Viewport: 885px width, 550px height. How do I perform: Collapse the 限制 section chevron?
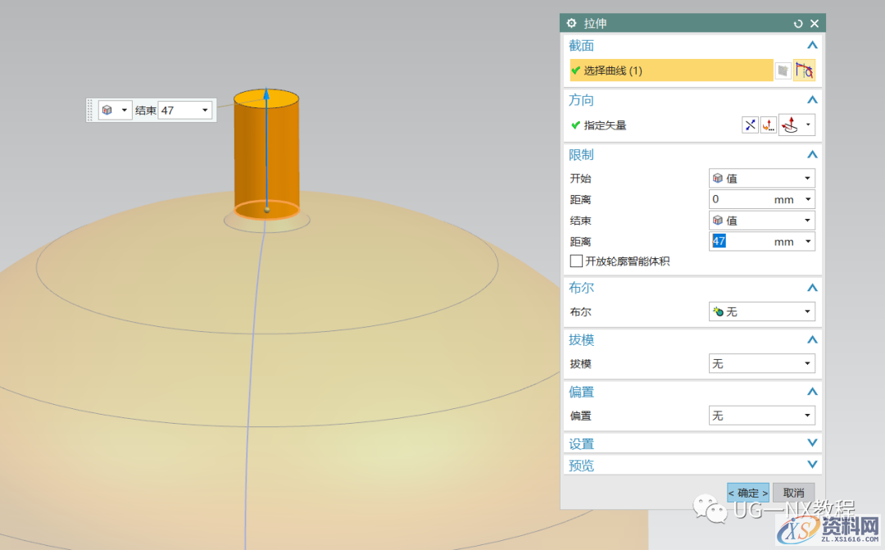pyautogui.click(x=811, y=154)
